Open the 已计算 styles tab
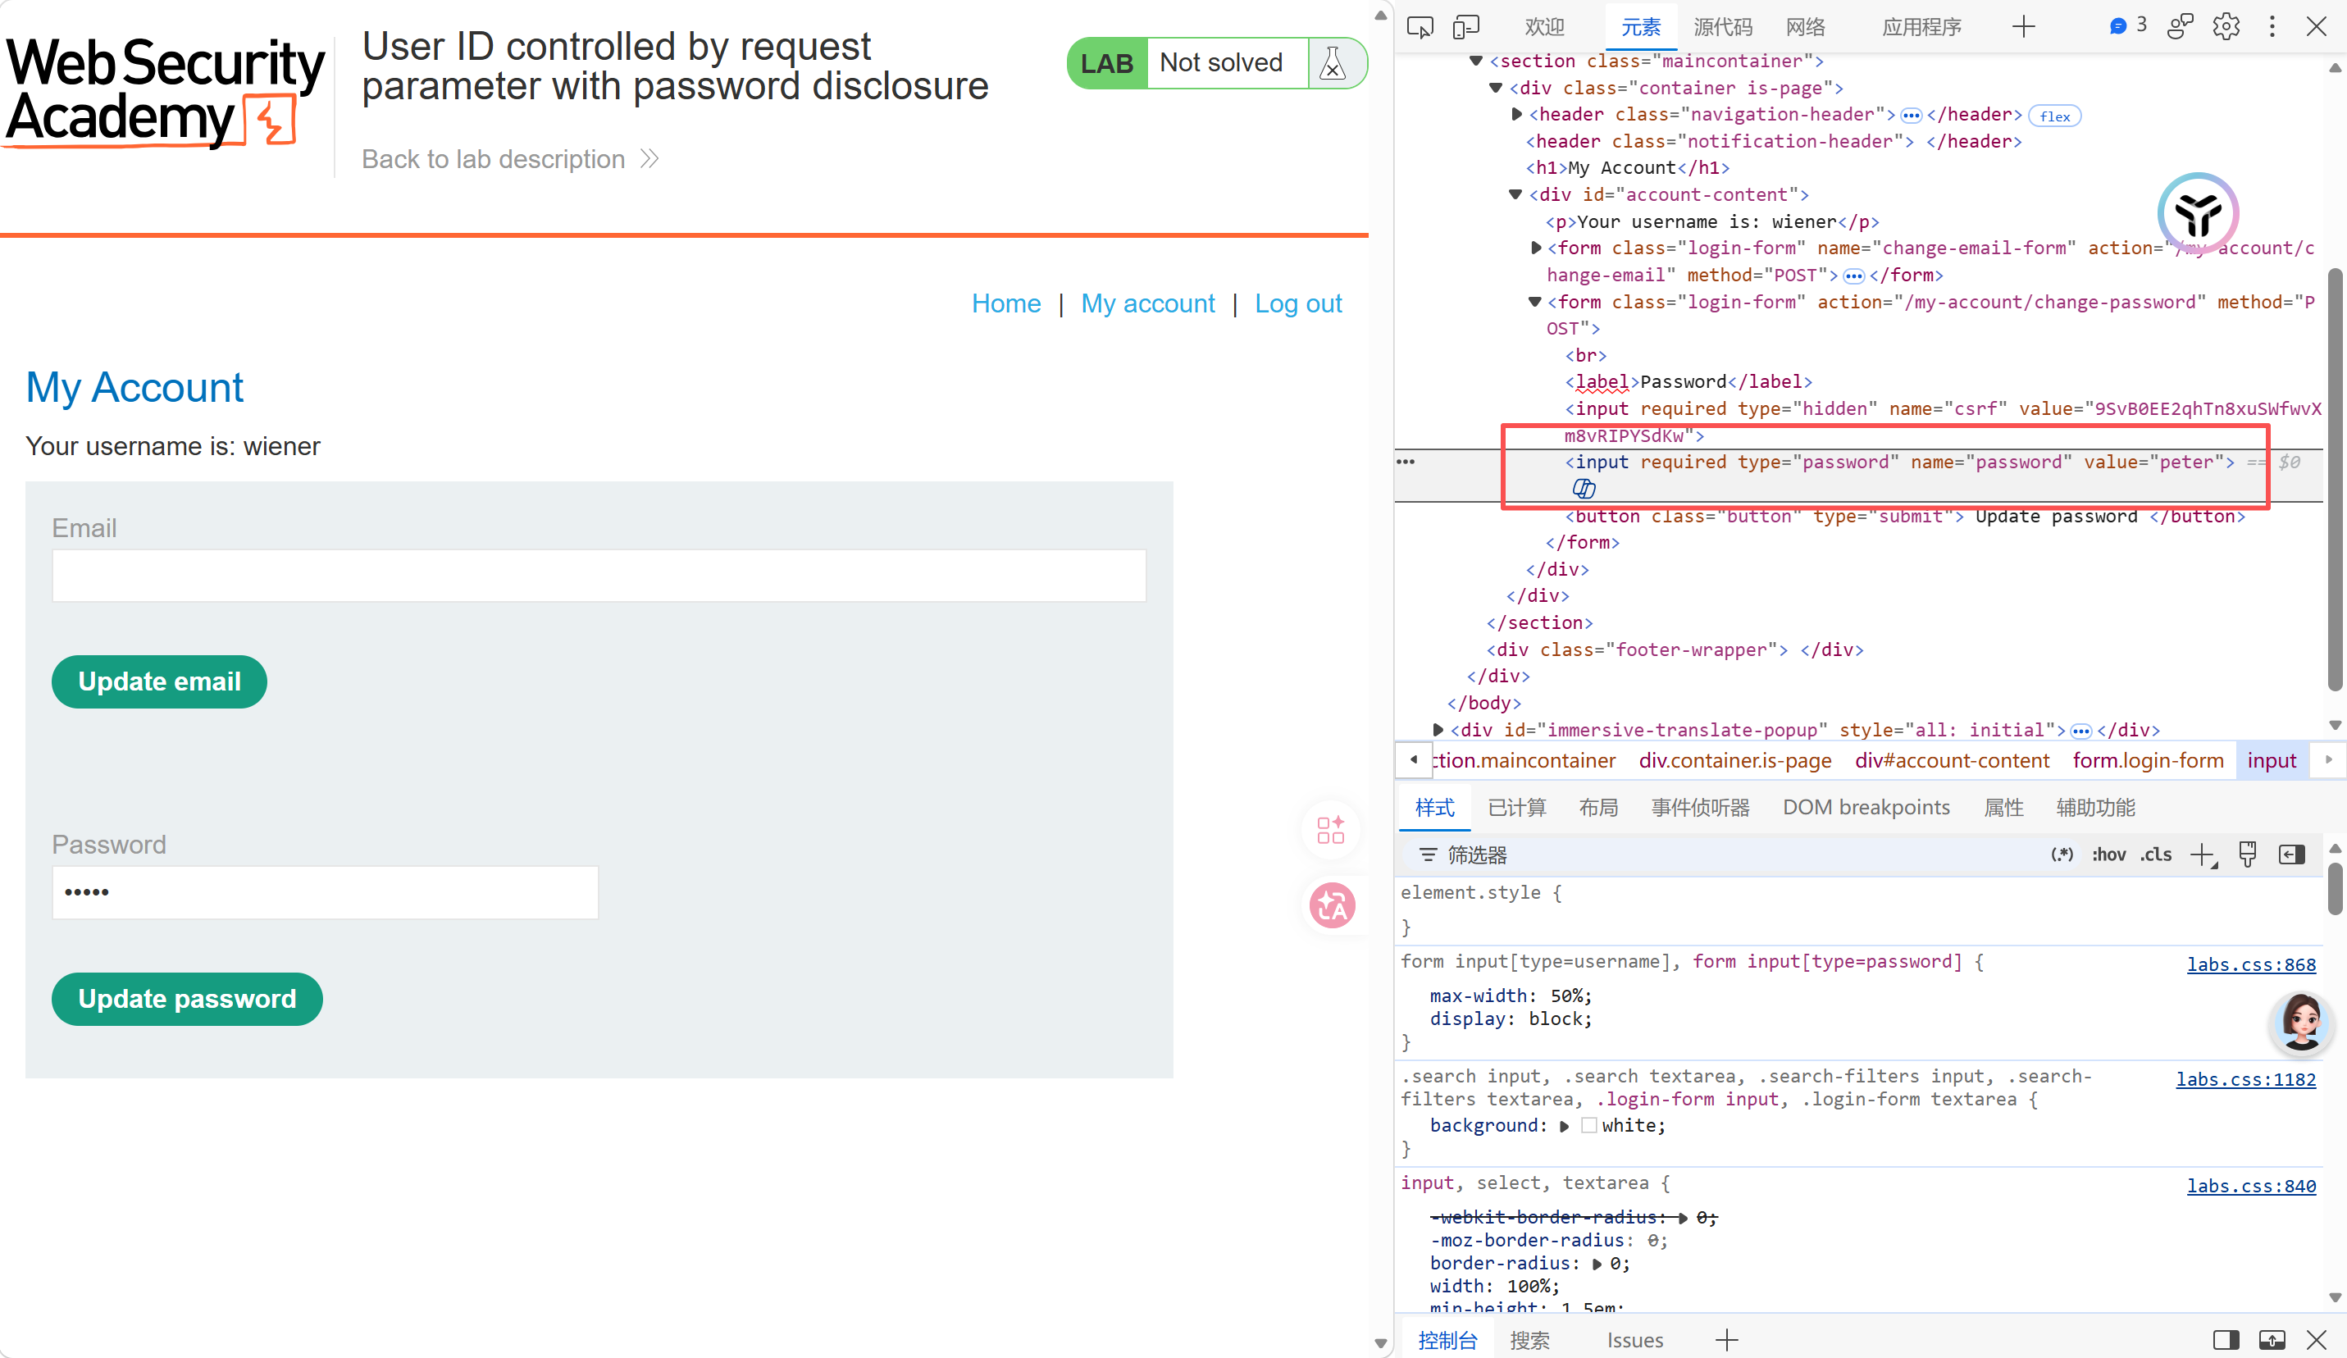Image resolution: width=2347 pixels, height=1358 pixels. tap(1516, 807)
